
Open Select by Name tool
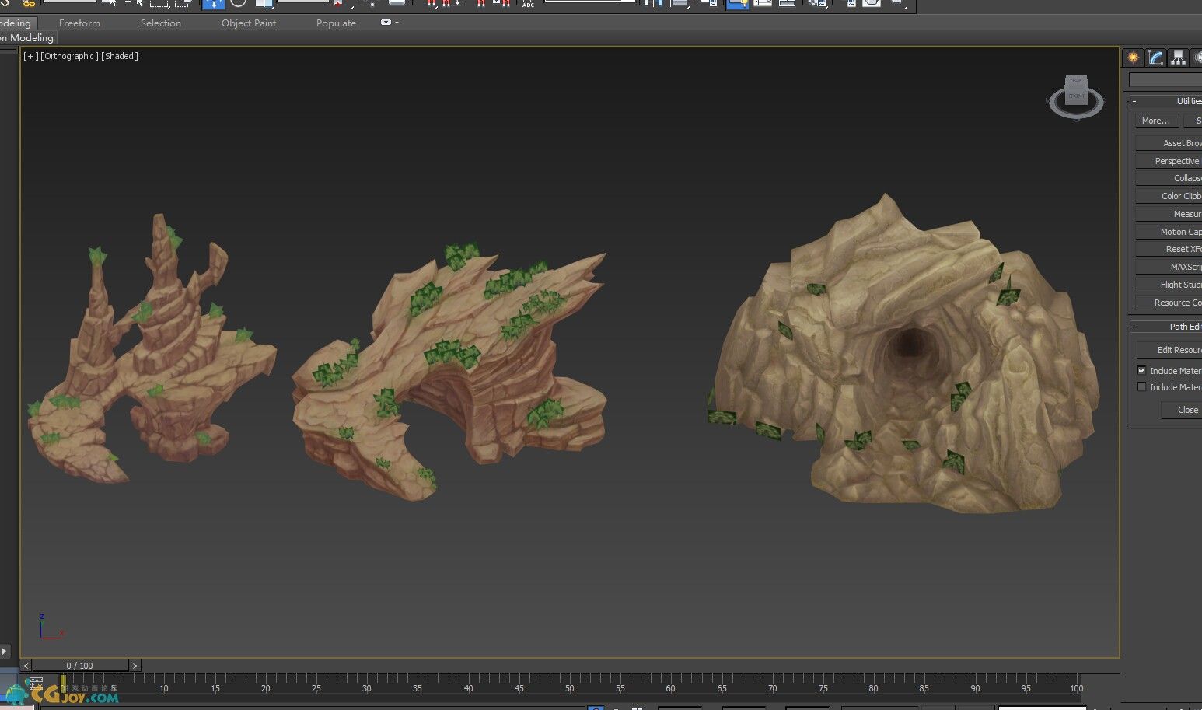(136, 4)
